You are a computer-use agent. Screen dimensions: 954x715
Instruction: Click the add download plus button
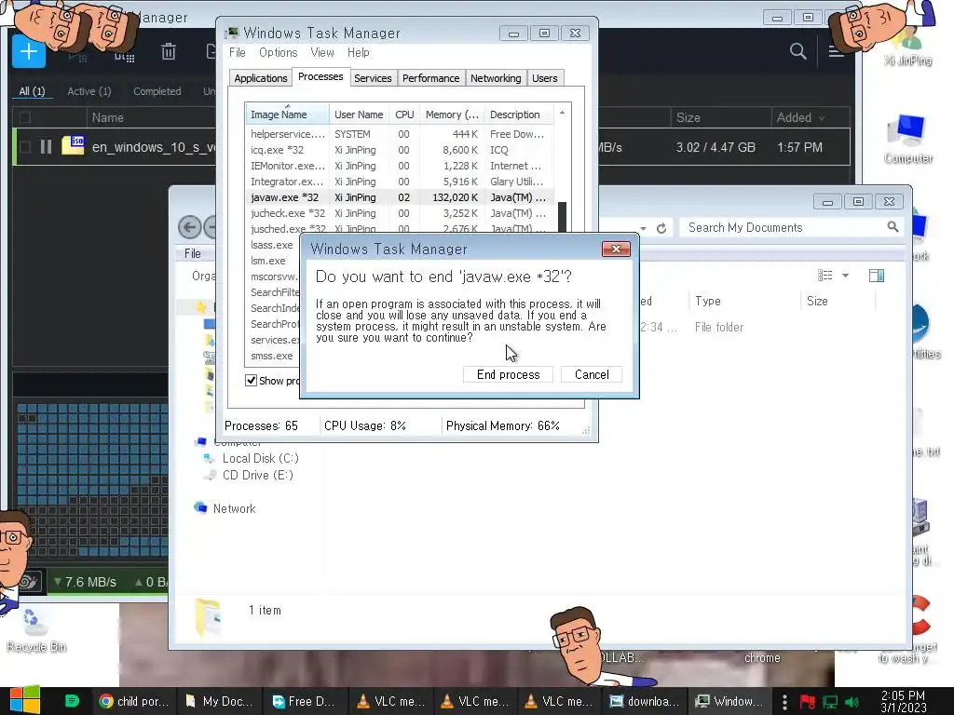pyautogui.click(x=29, y=51)
